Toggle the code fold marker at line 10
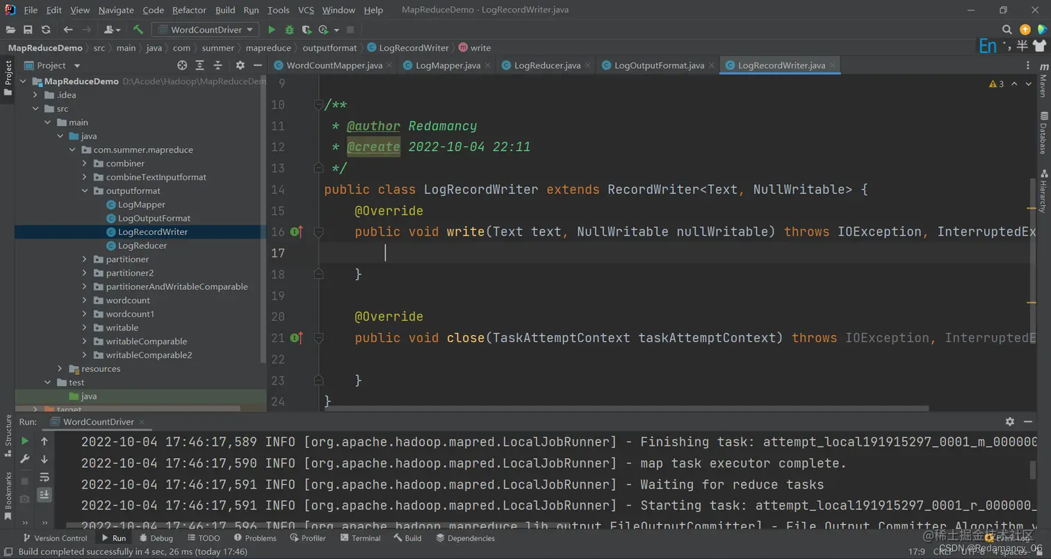 pos(318,105)
